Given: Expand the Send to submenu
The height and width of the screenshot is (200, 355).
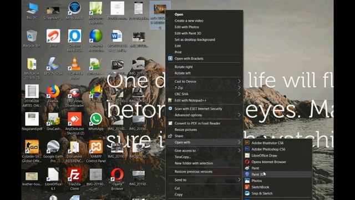Looking at the screenshot, I should [205, 180].
